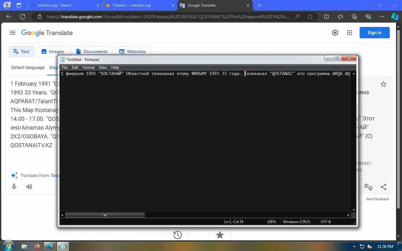Image resolution: width=402 pixels, height=251 pixels.
Task: Add page to favorites in address bar
Action: click(310, 17)
